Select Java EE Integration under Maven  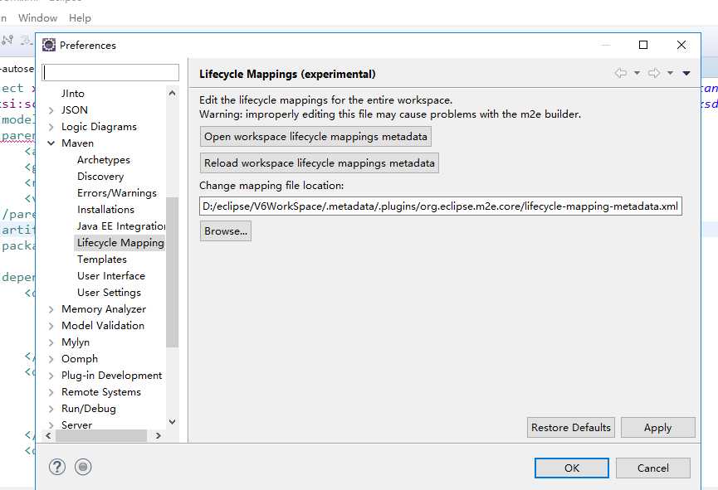click(x=121, y=226)
